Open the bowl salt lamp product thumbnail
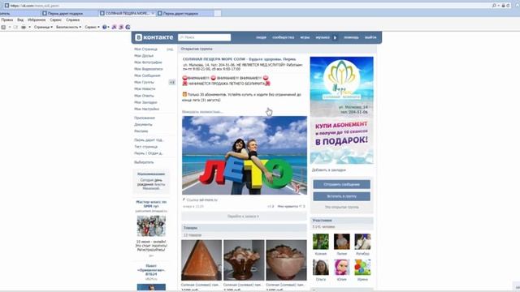Screen dimensions: 520x292 pyautogui.click(x=286, y=260)
